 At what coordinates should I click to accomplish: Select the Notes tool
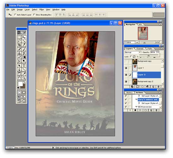19,74
